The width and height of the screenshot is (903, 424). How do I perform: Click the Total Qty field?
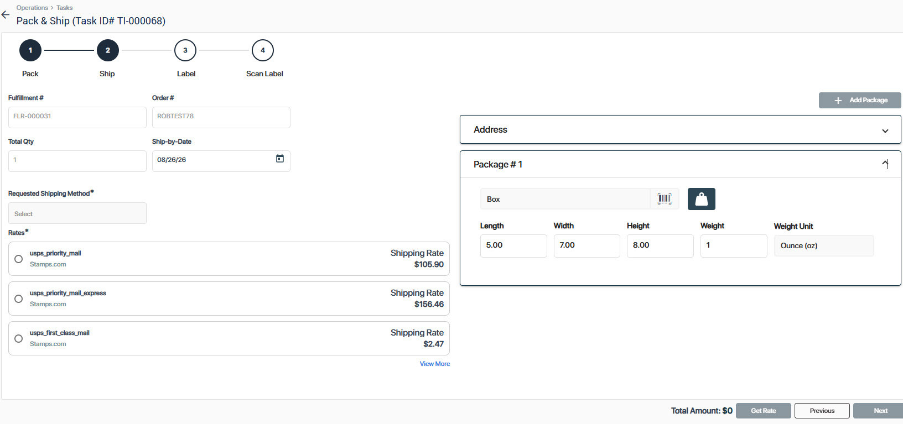77,161
